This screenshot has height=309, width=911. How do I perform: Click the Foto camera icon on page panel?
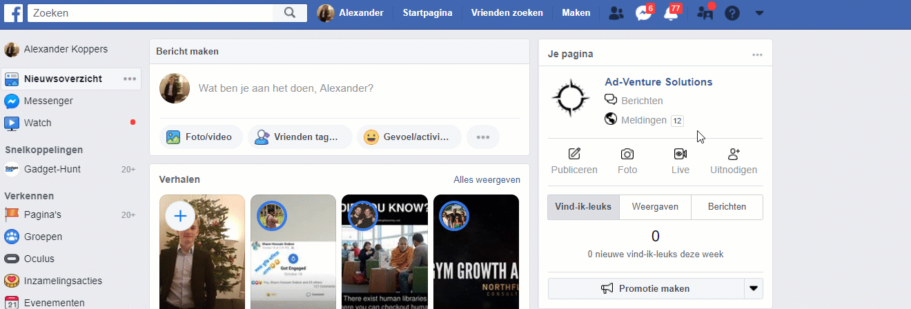coord(627,154)
